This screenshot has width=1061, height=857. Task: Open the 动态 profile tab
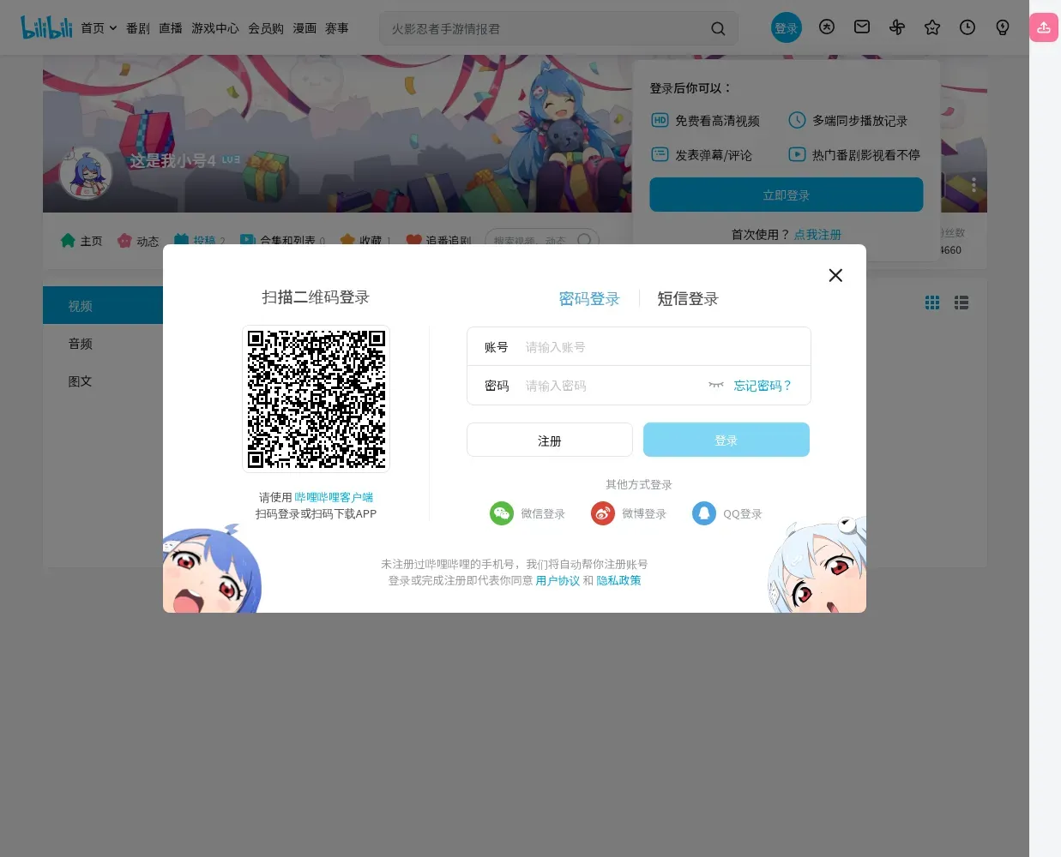(x=138, y=241)
